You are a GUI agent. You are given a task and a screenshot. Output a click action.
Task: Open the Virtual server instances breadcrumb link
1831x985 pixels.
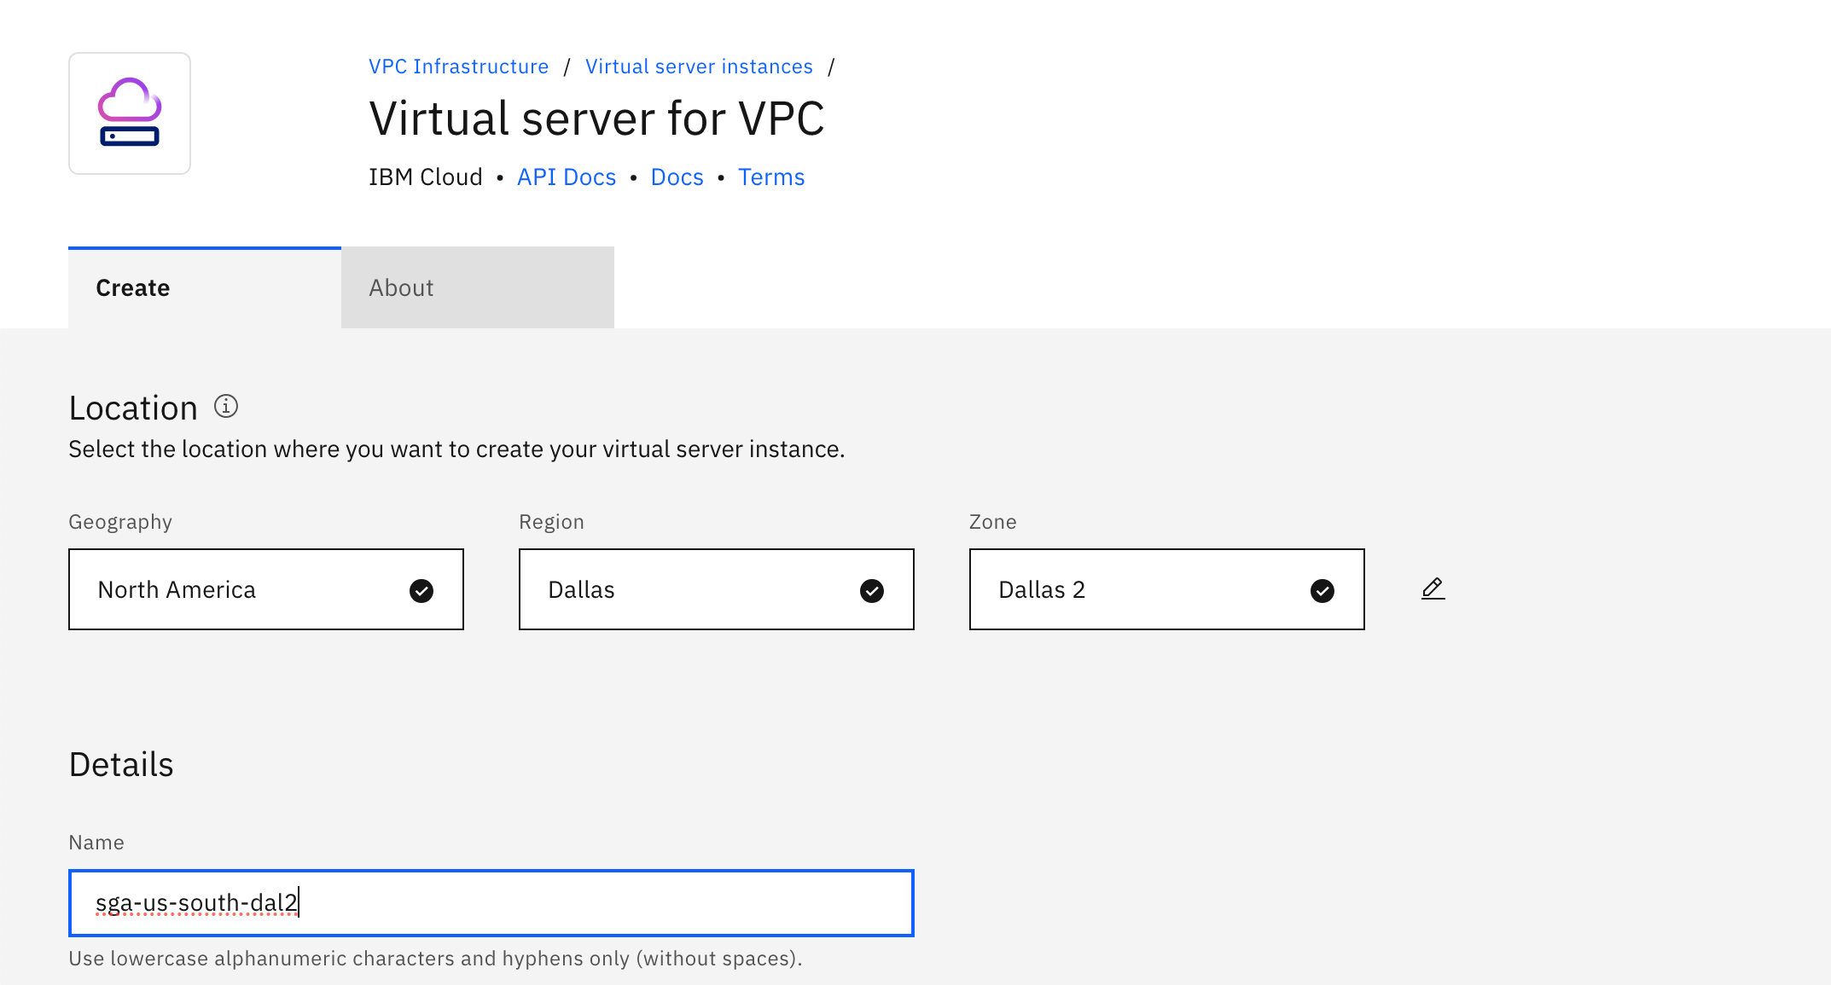[x=699, y=66]
